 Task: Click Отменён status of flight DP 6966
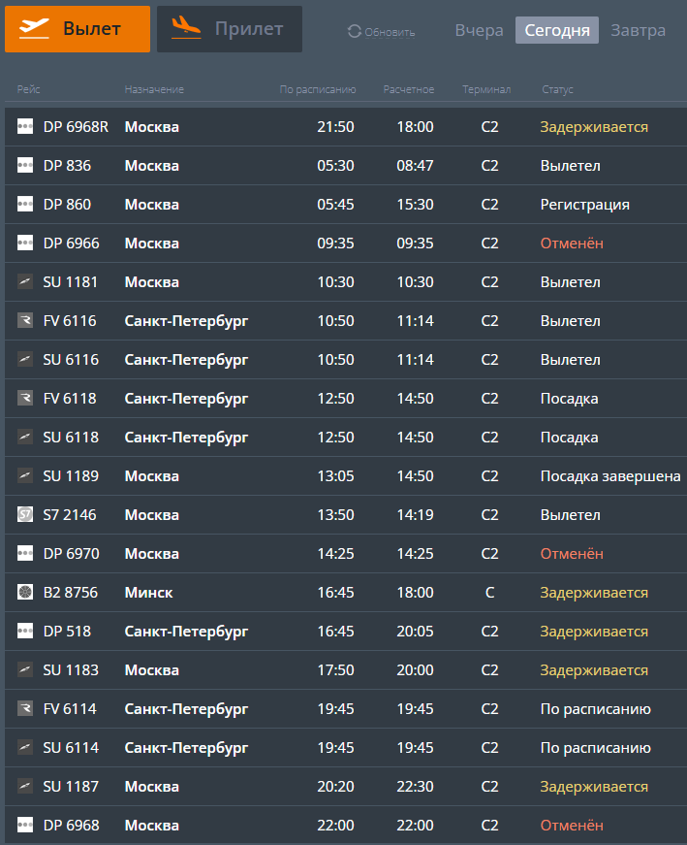point(572,244)
